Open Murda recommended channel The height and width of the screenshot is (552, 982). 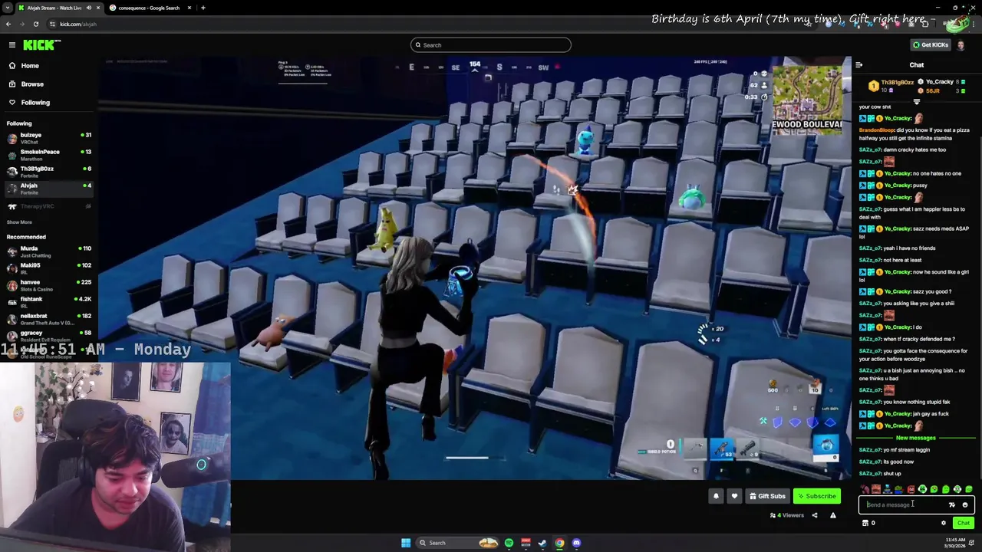pyautogui.click(x=48, y=252)
